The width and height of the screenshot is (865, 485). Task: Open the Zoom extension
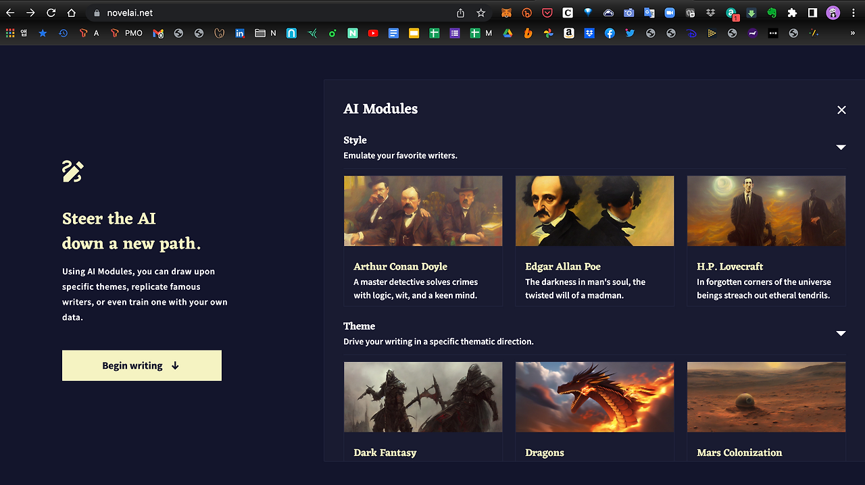point(670,13)
